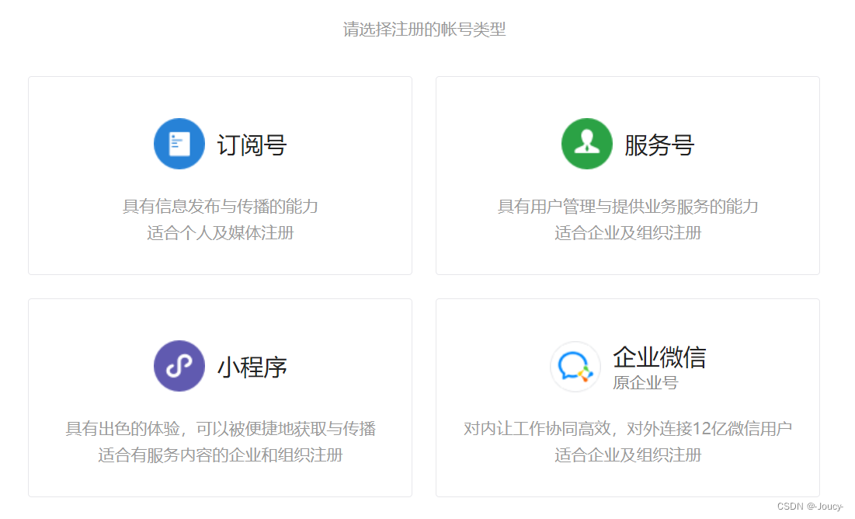Click the blue 订阅号 document icon

click(179, 144)
